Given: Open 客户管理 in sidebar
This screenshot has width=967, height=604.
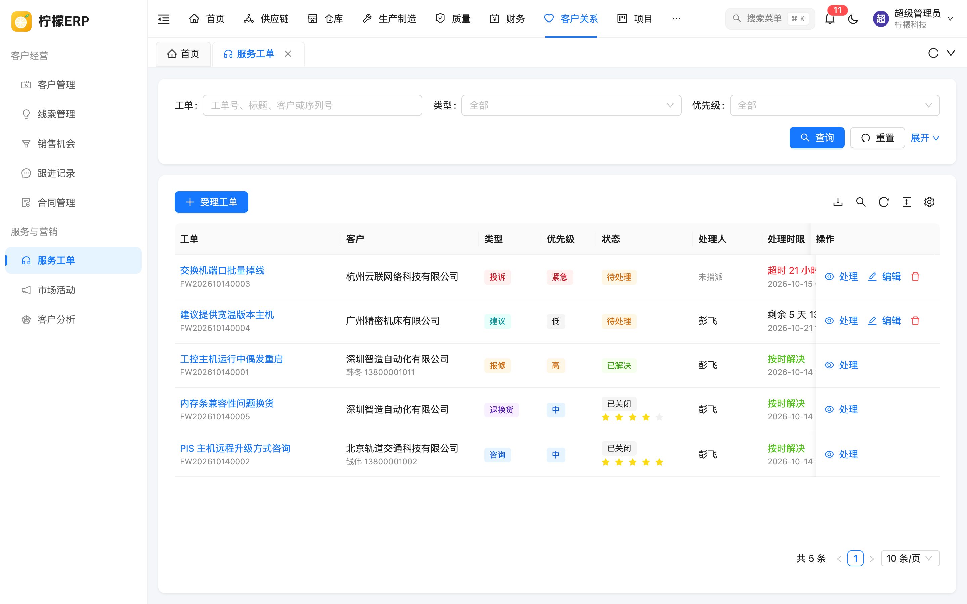Looking at the screenshot, I should (74, 85).
